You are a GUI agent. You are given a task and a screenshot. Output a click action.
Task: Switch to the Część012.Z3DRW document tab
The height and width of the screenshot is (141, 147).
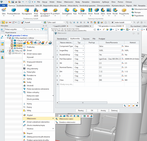[x=82, y=26]
